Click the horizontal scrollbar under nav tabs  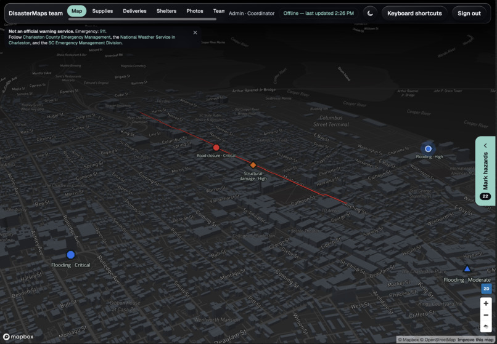pos(142,19)
